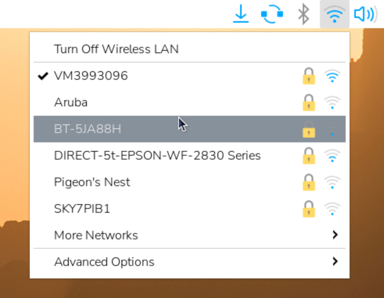Turn Off Wireless LAN
The height and width of the screenshot is (298, 384).
116,49
